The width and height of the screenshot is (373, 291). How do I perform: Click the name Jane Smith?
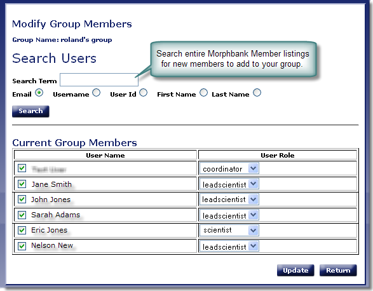coord(51,184)
